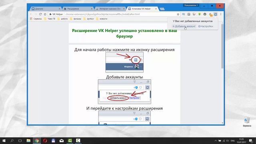Switch to the Диалоги tab
256x144 pixels.
44,9
